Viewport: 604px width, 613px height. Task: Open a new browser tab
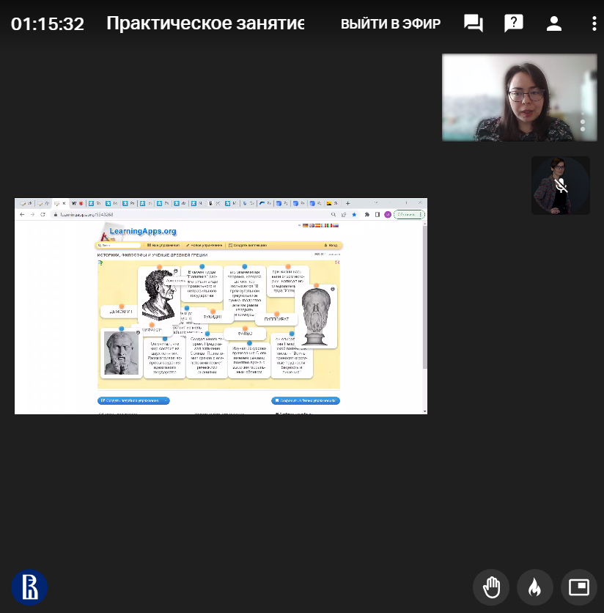[347, 203]
